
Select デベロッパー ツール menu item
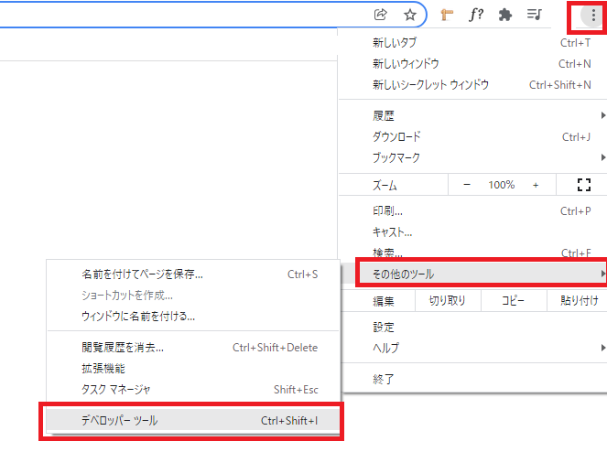pyautogui.click(x=191, y=421)
